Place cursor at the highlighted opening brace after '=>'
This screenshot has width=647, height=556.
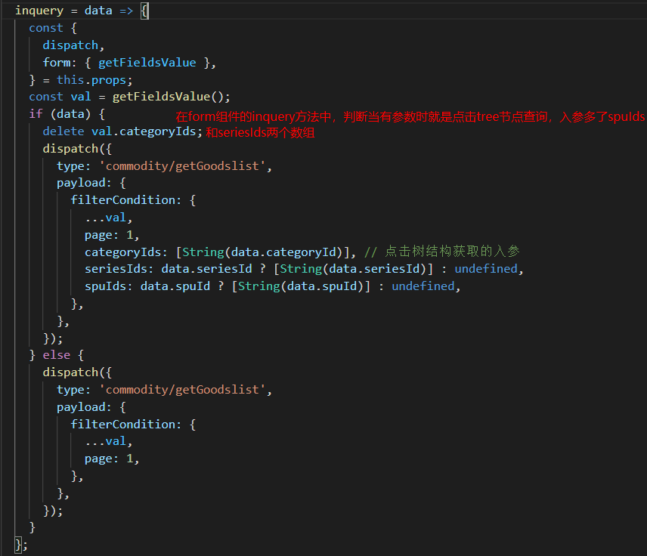click(144, 11)
